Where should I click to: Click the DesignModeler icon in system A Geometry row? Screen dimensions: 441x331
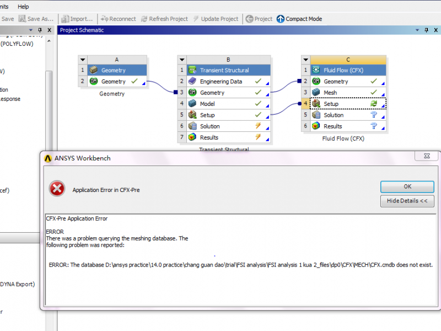tap(94, 81)
